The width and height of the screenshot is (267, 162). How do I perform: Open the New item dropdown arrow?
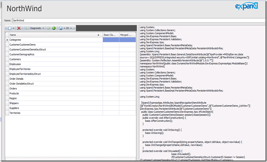tap(13, 28)
